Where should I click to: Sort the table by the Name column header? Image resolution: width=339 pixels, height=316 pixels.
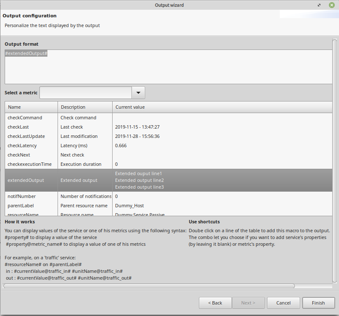tap(31, 107)
